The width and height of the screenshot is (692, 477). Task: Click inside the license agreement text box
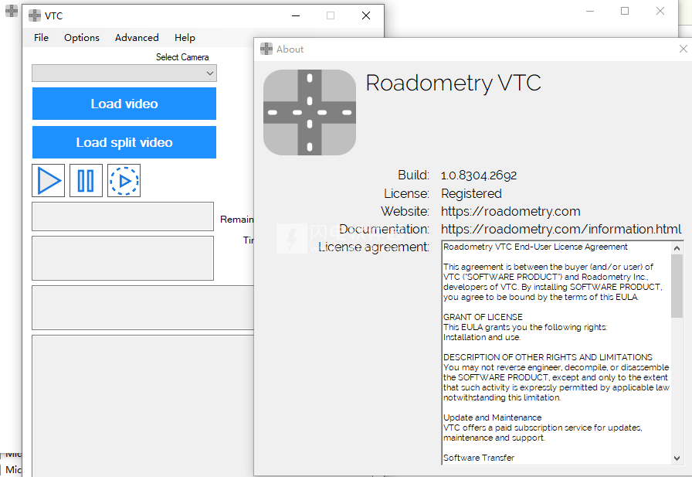(557, 353)
